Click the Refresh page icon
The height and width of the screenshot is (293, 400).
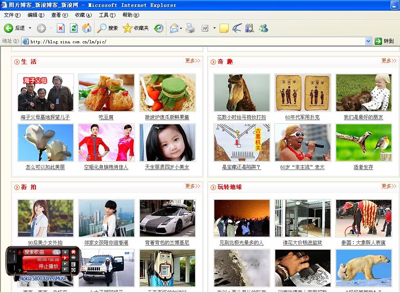[74, 28]
